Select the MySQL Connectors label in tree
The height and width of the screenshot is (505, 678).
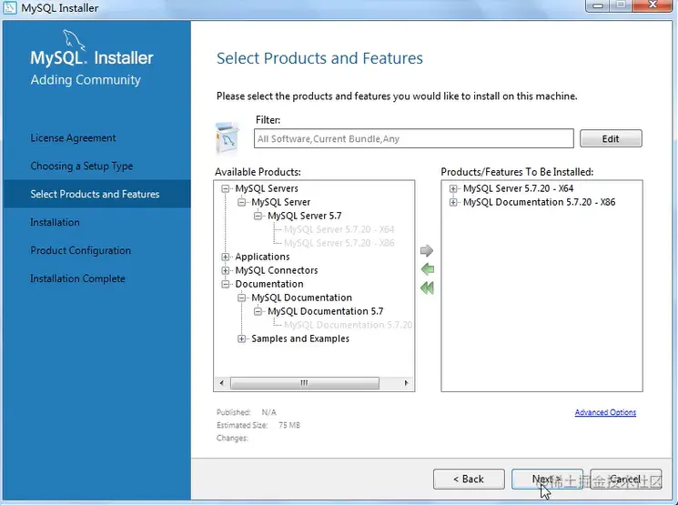click(x=277, y=270)
